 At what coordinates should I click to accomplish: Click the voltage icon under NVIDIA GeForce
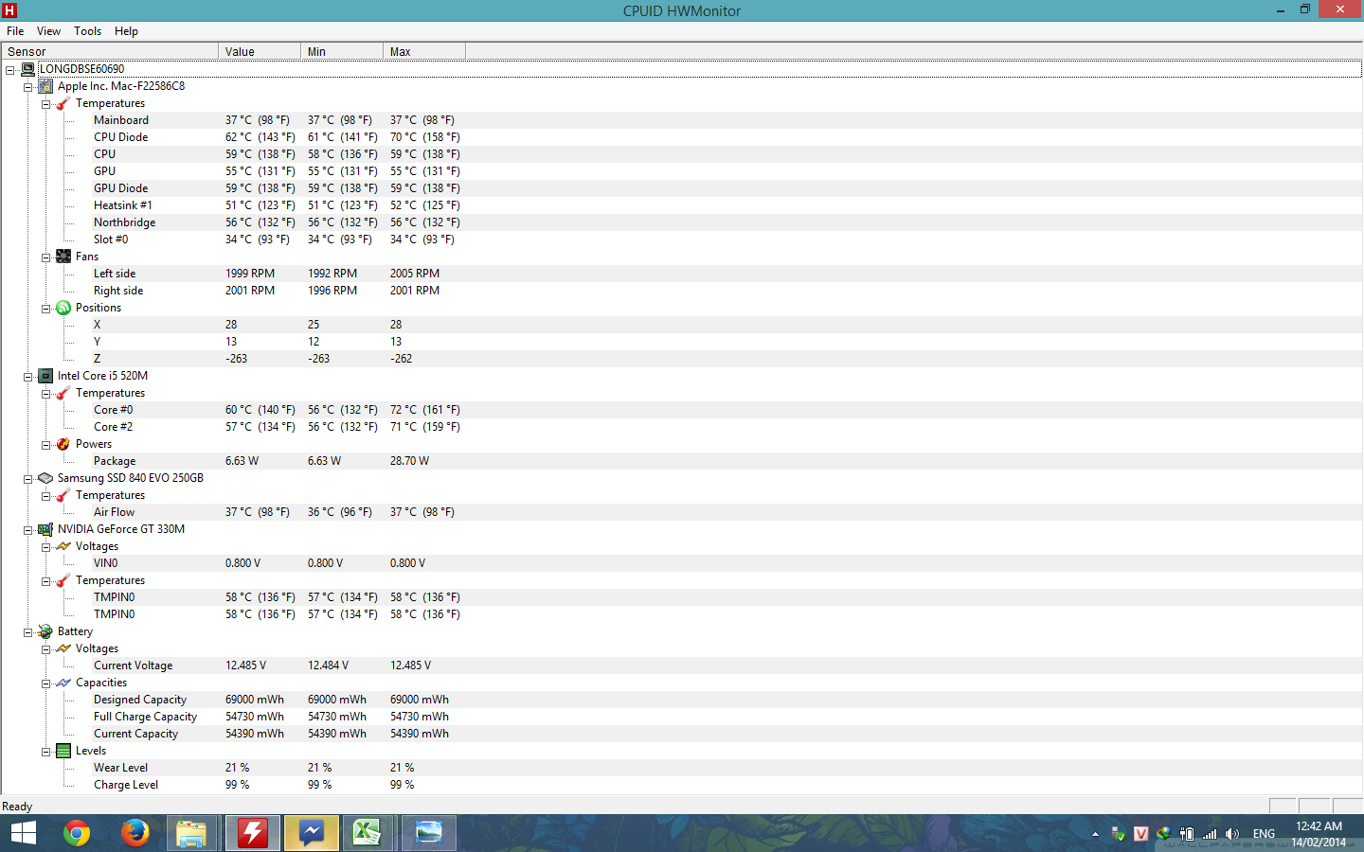point(63,546)
